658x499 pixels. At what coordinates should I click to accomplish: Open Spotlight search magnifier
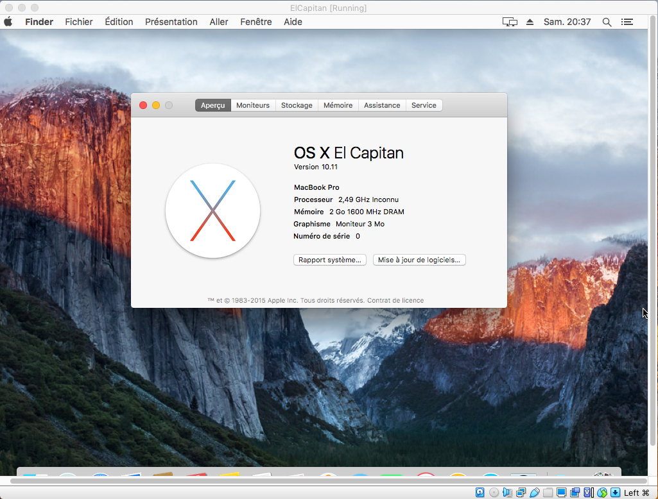click(607, 22)
